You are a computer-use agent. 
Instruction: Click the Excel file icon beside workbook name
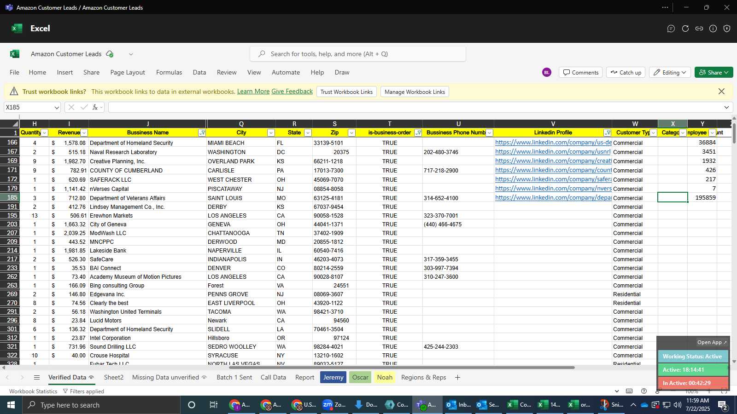point(15,54)
